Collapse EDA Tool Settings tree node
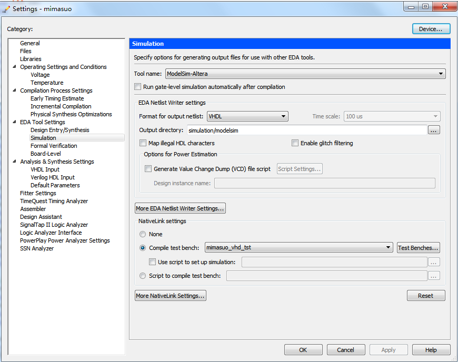458x362 pixels. 14,122
